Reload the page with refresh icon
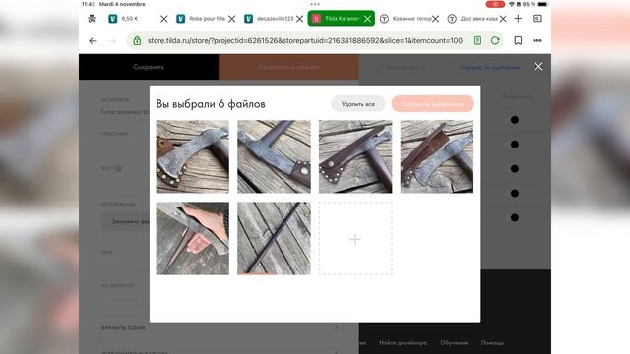This screenshot has height=354, width=630. [x=495, y=40]
